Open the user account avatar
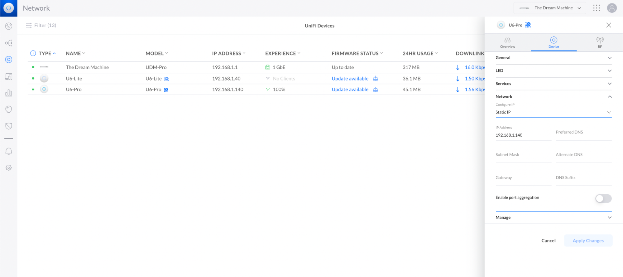The height and width of the screenshot is (277, 623). click(x=612, y=8)
